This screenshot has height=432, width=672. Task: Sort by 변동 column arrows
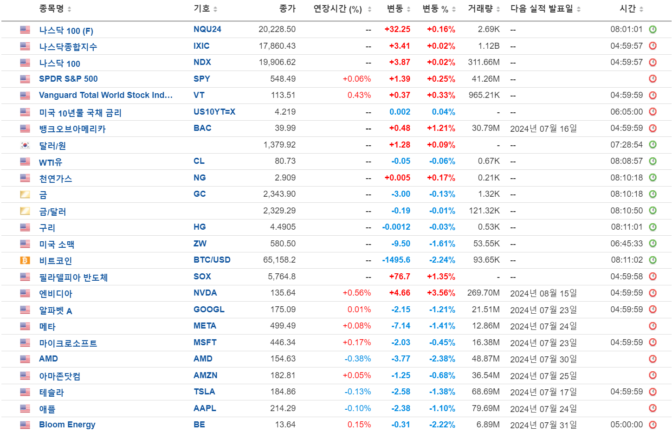[x=408, y=9]
